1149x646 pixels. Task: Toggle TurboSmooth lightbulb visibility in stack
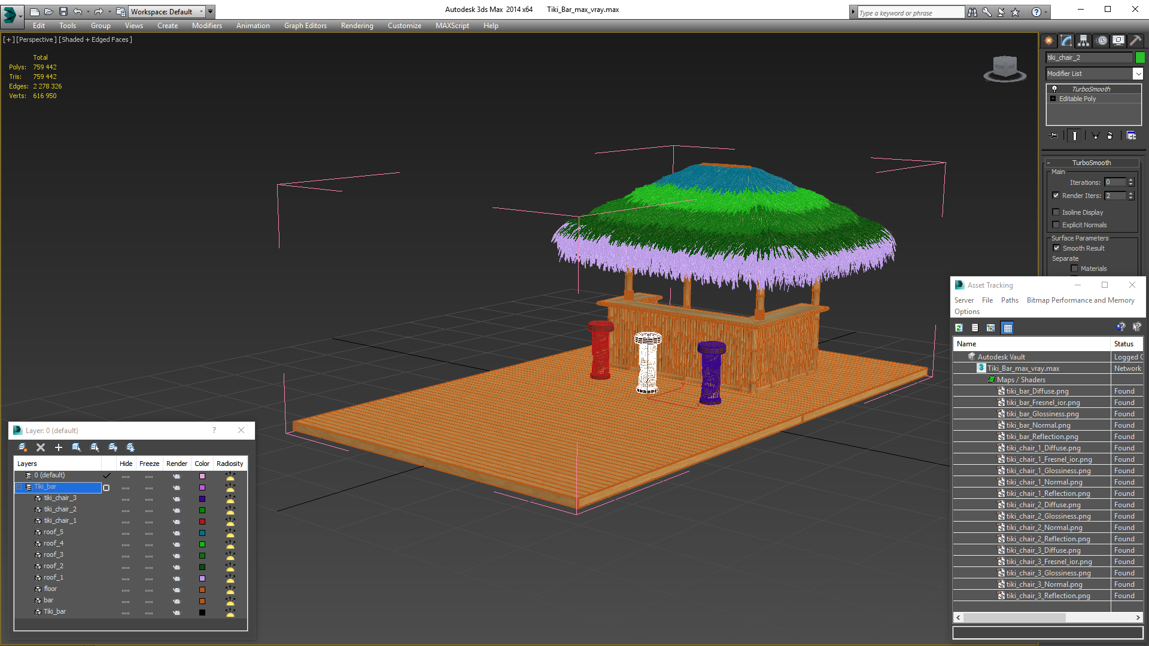[x=1054, y=89]
